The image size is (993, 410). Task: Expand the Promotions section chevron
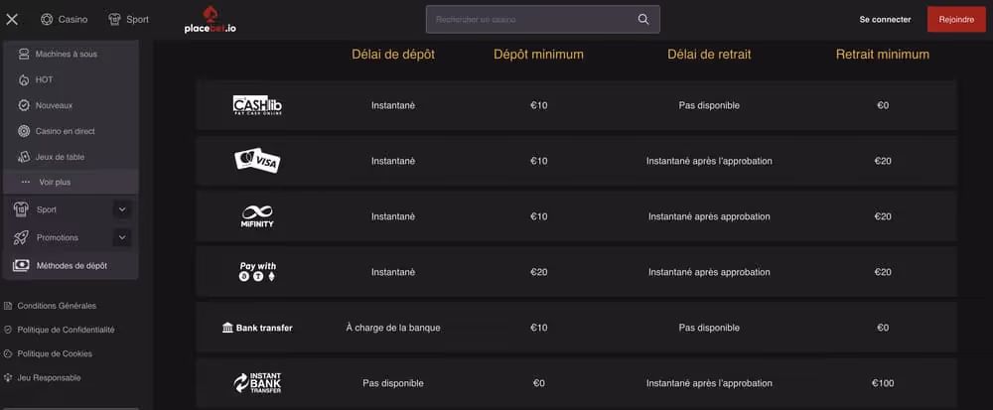coord(122,237)
